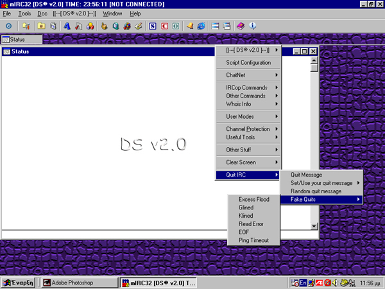Expand the Useful Tools submenu
The height and width of the screenshot is (289, 385).
(248, 137)
